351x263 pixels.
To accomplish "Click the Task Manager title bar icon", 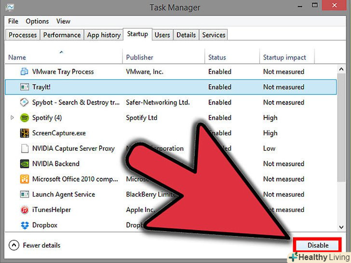I will pyautogui.click(x=10, y=8).
